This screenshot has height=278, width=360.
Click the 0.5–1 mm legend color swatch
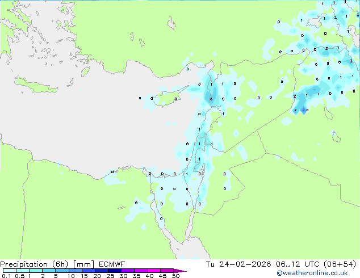[x=23, y=271]
